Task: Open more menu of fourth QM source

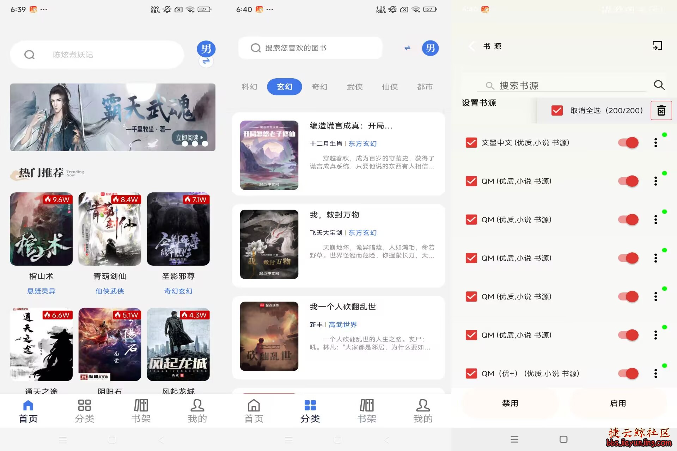Action: [x=655, y=297]
